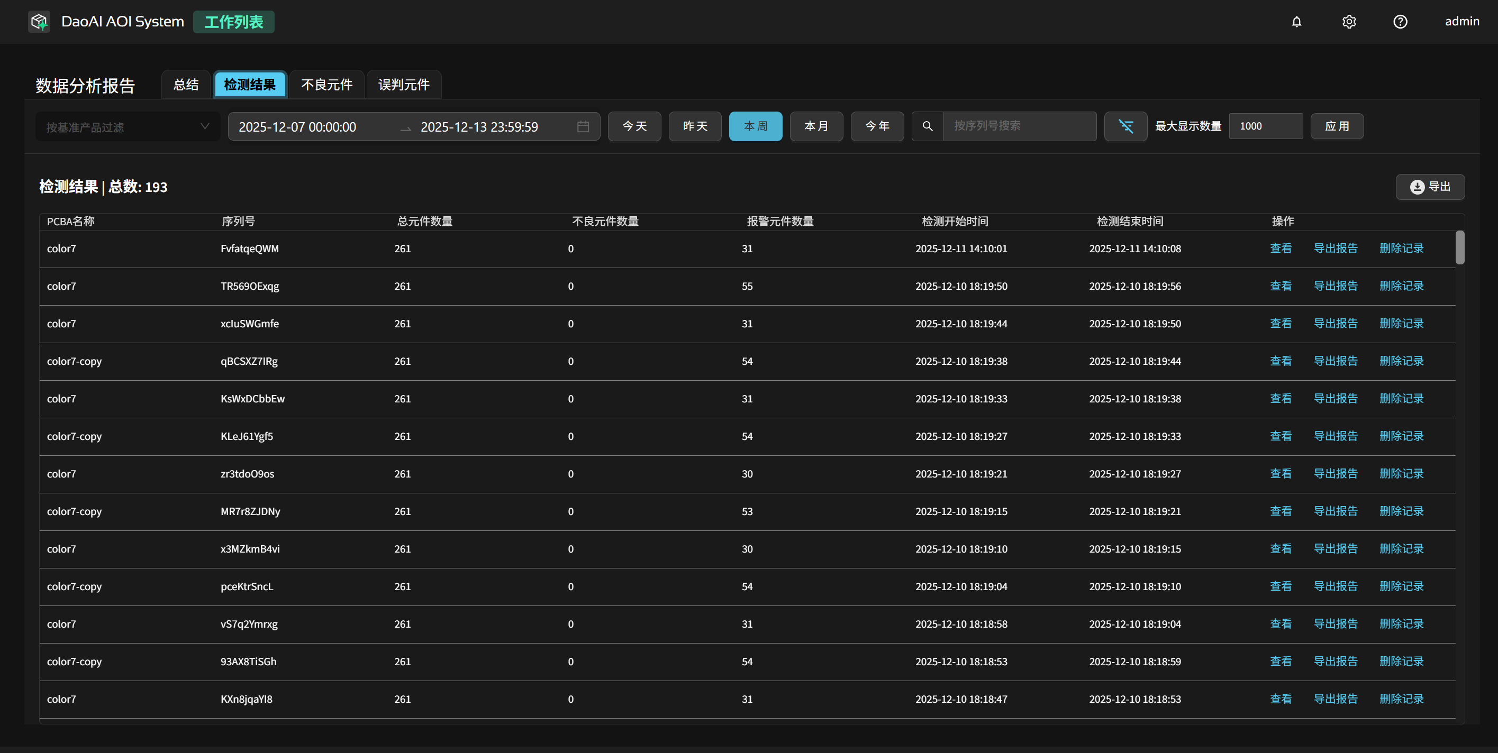Click the serial number search magnifier icon

(x=927, y=126)
